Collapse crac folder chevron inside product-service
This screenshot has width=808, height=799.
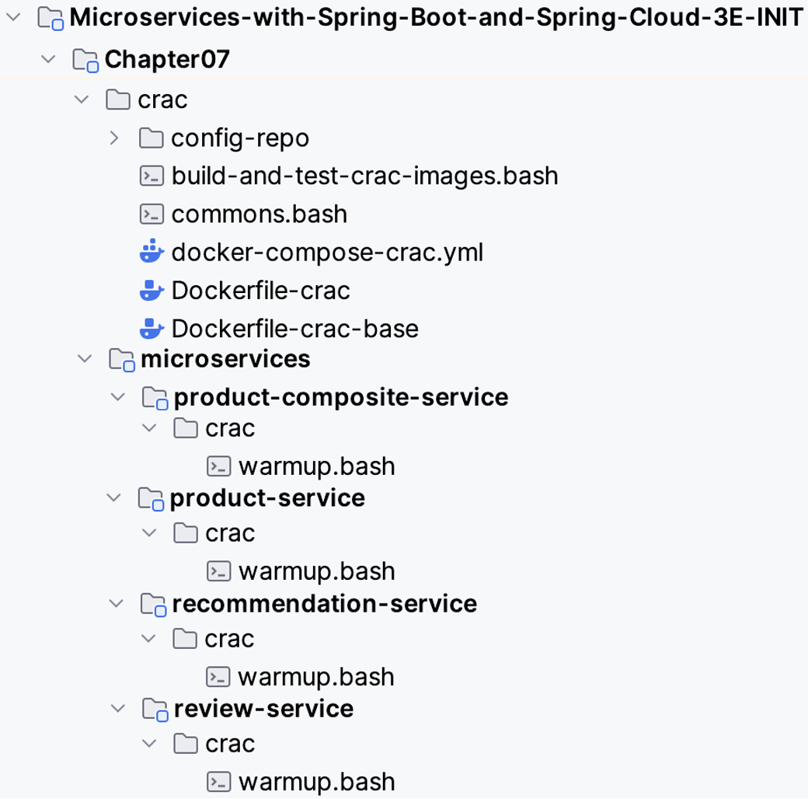pos(149,533)
